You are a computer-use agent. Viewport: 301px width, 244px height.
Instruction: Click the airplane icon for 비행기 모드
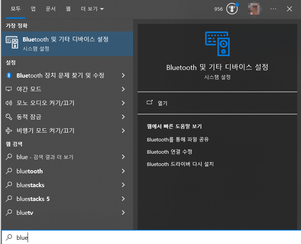pyautogui.click(x=9, y=131)
